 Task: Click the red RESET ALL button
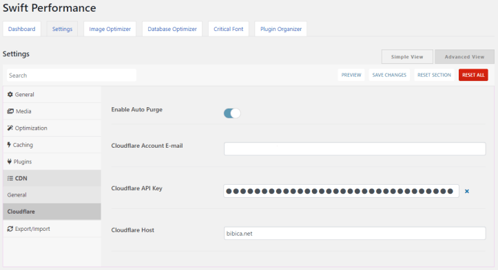473,75
